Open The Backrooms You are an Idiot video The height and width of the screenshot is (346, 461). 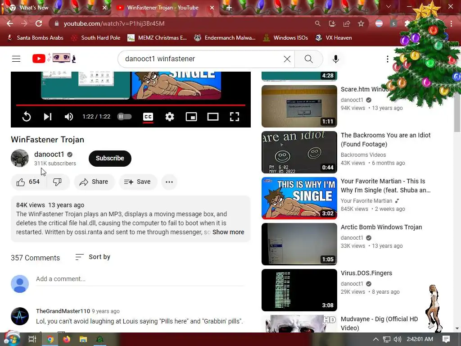click(x=385, y=140)
